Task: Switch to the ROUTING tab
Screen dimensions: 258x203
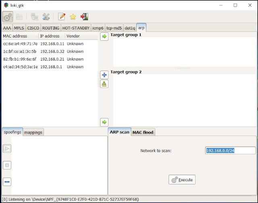Action: (51, 28)
